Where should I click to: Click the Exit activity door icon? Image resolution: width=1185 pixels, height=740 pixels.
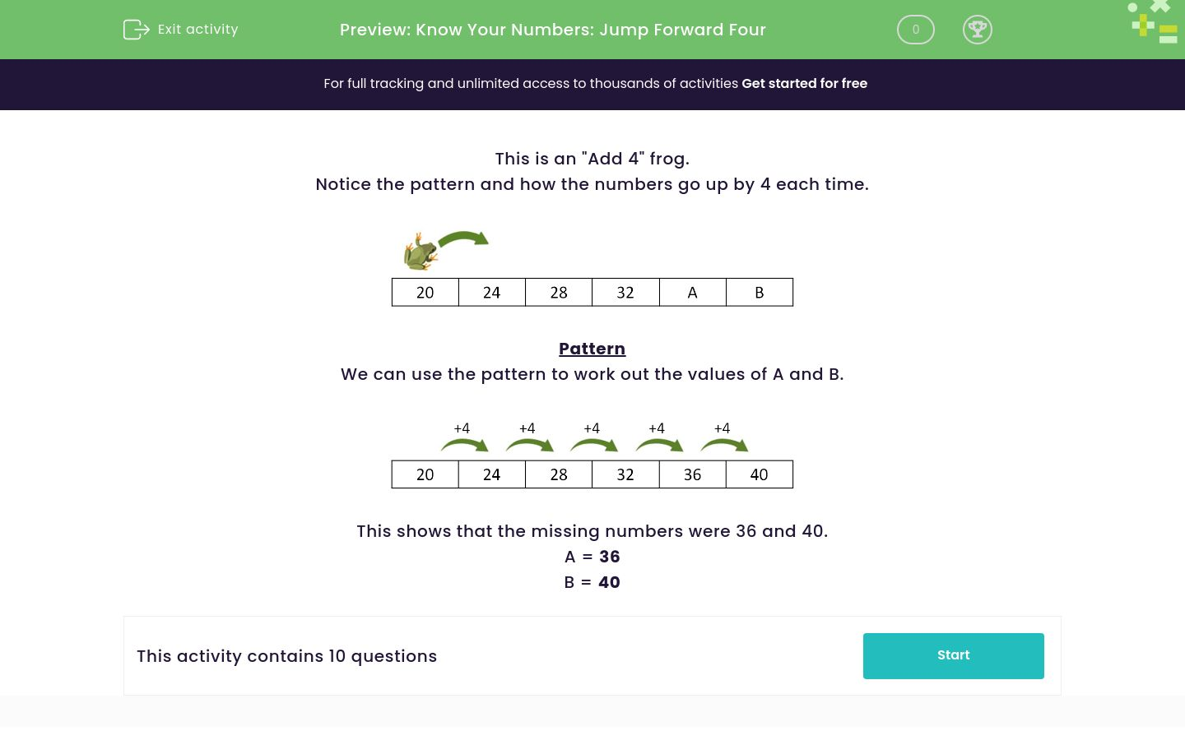[x=137, y=30]
